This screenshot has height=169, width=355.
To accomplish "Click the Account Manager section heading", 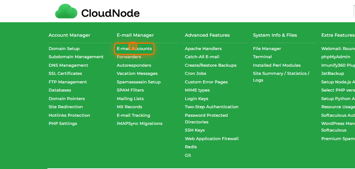I will point(69,35).
